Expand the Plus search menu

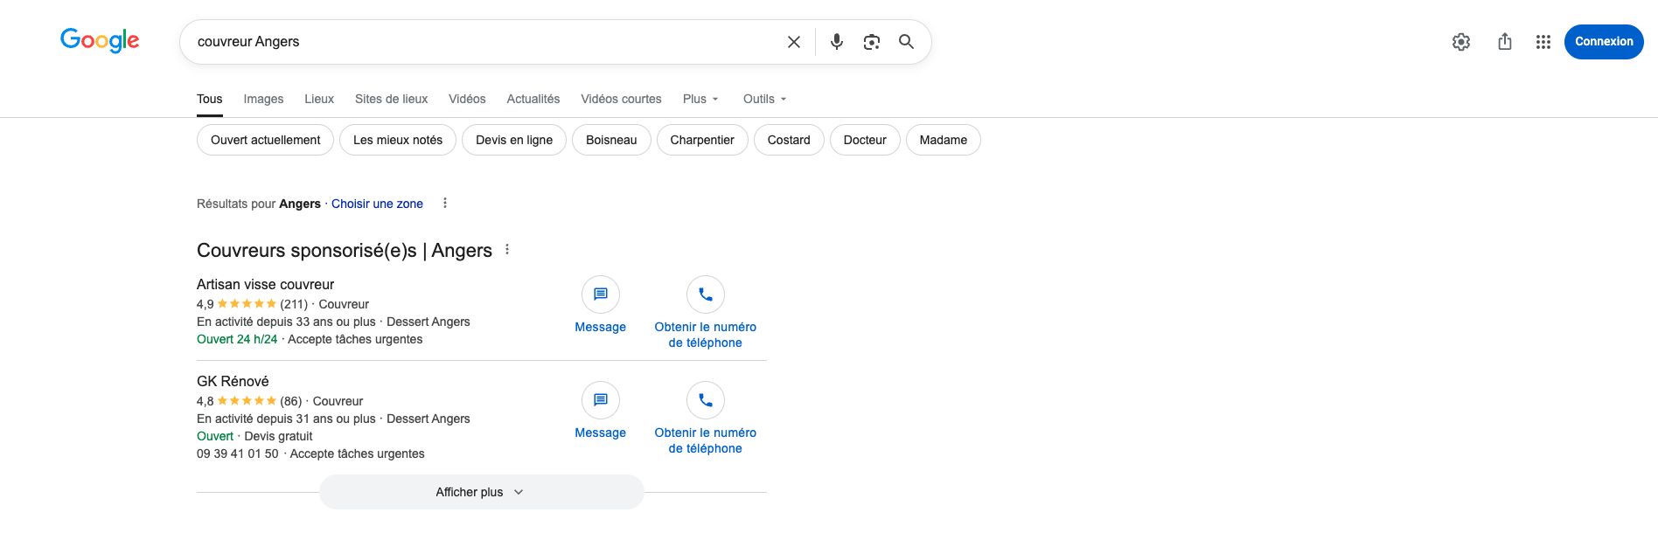pyautogui.click(x=700, y=99)
